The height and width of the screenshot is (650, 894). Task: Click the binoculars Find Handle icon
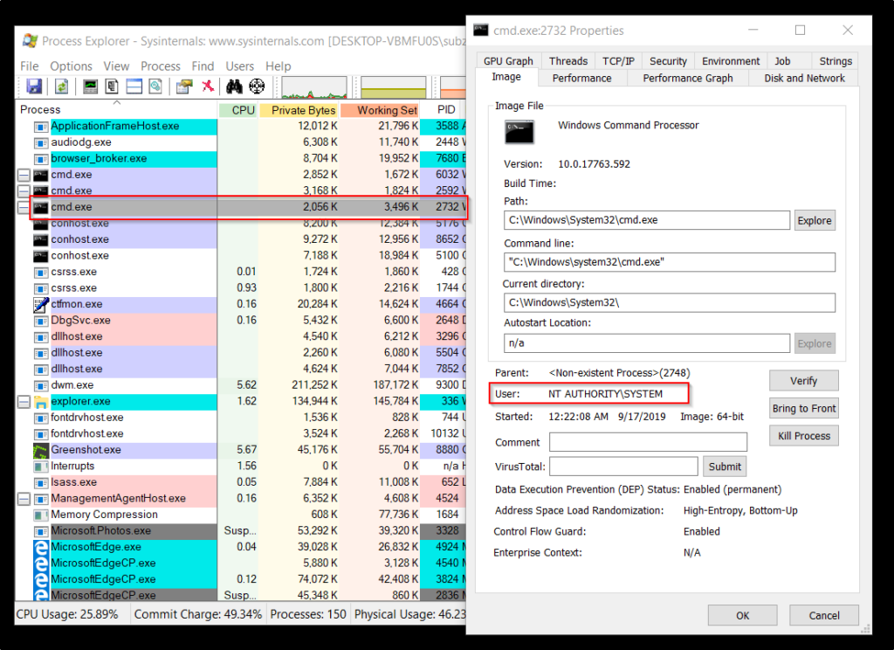(234, 86)
